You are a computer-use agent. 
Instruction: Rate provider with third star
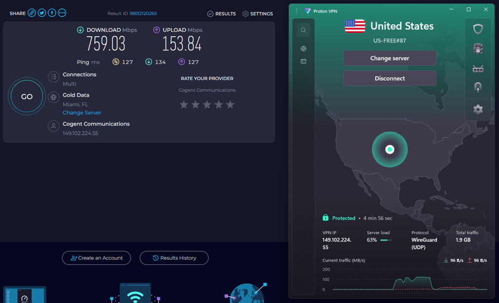[x=207, y=104]
